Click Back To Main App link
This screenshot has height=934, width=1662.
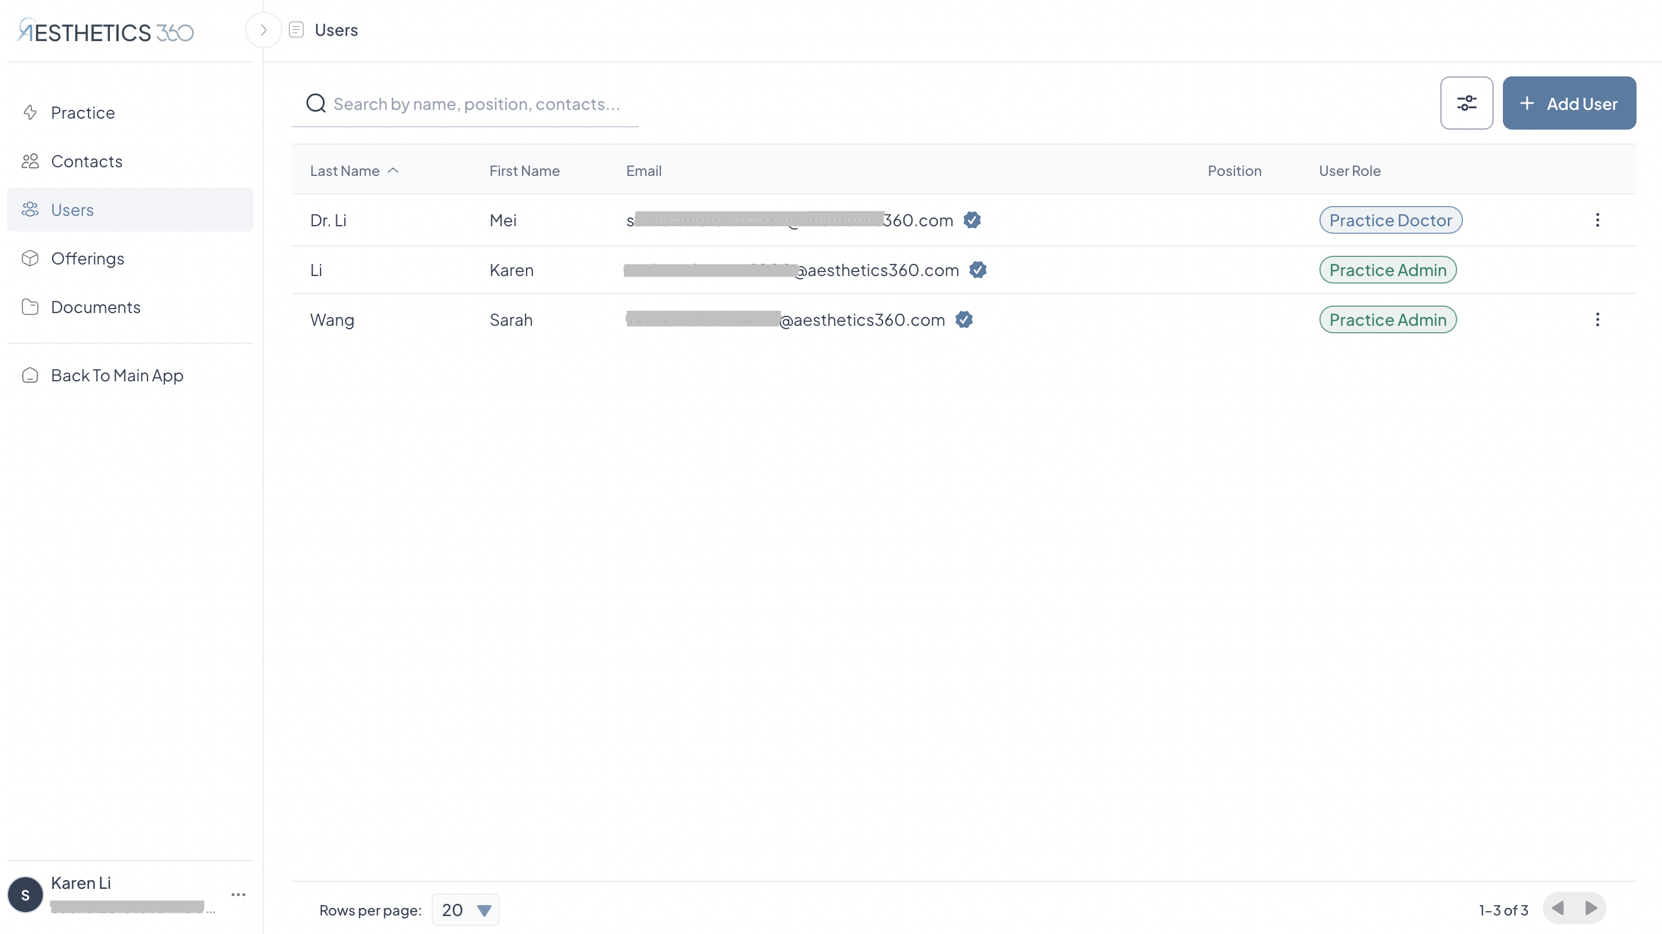[x=117, y=376]
